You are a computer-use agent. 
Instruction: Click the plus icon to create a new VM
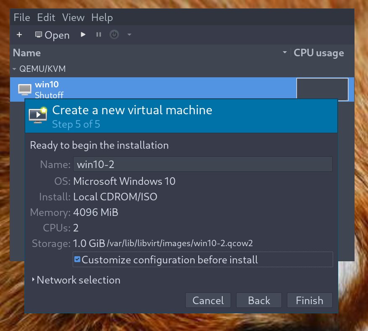pyautogui.click(x=19, y=35)
